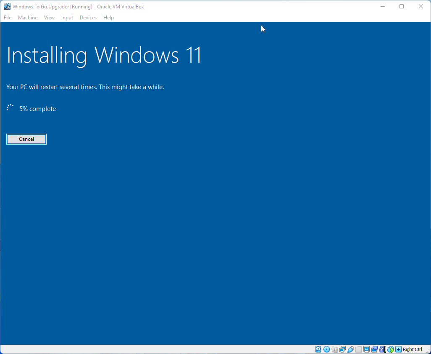Click the VirtualBox window title icon

tap(7, 6)
